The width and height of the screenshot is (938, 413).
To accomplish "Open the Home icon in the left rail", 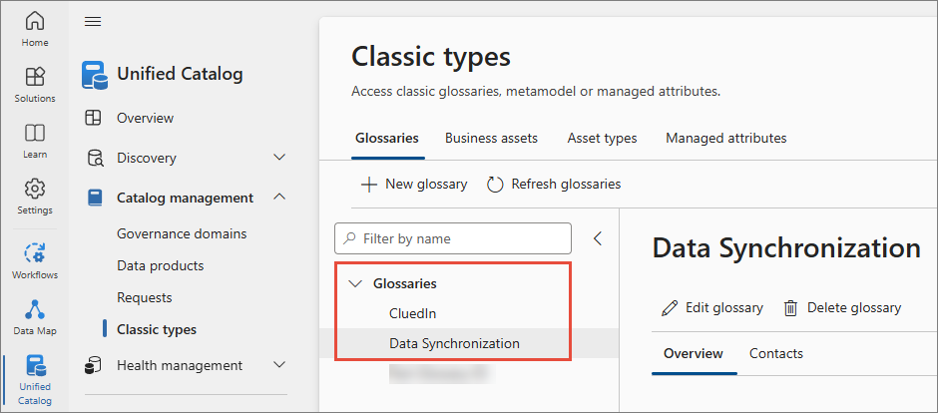I will coord(35,21).
